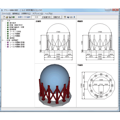Select the 計算書作成 mode button
The width and height of the screenshot is (120, 120).
(x=46, y=17)
